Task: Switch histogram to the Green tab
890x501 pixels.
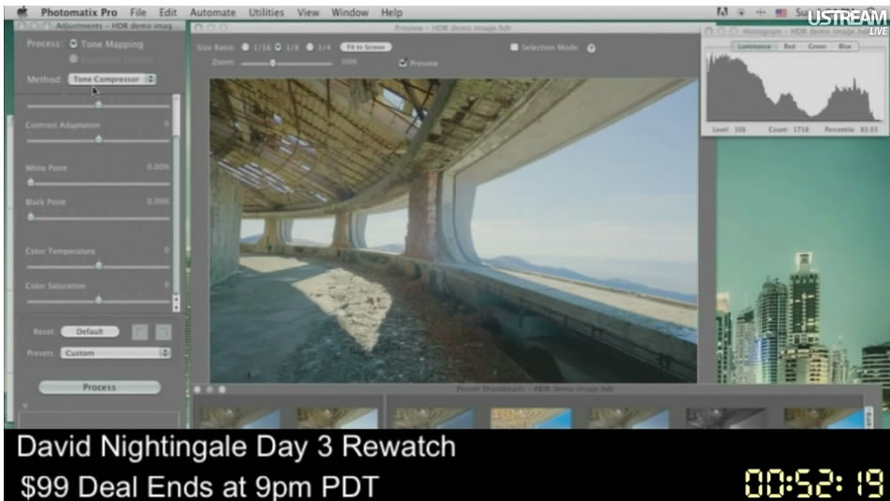Action: [x=817, y=46]
